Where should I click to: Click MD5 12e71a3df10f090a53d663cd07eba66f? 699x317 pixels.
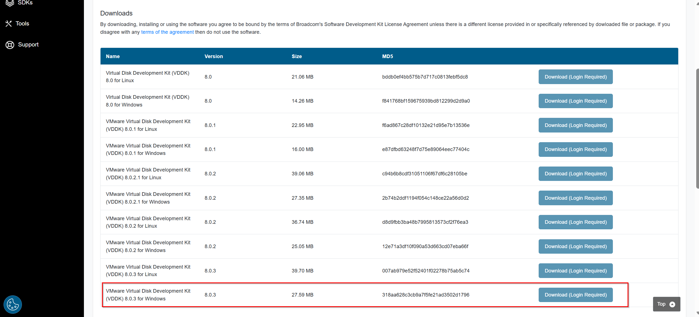point(425,246)
